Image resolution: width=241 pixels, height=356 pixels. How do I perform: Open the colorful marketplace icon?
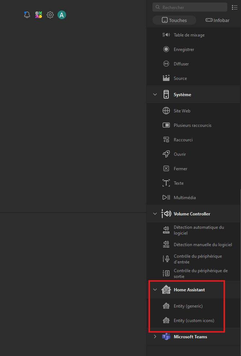38,15
